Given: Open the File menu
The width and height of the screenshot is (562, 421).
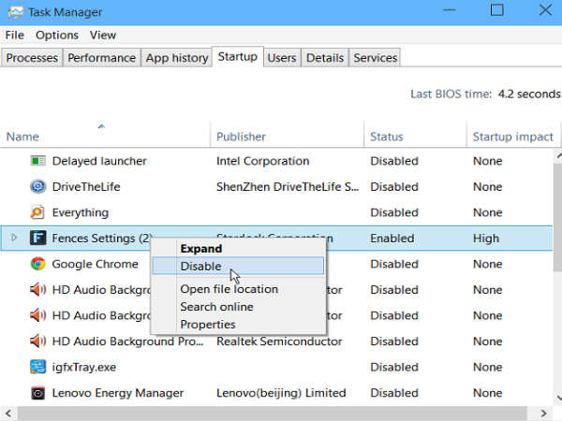Looking at the screenshot, I should (x=14, y=36).
